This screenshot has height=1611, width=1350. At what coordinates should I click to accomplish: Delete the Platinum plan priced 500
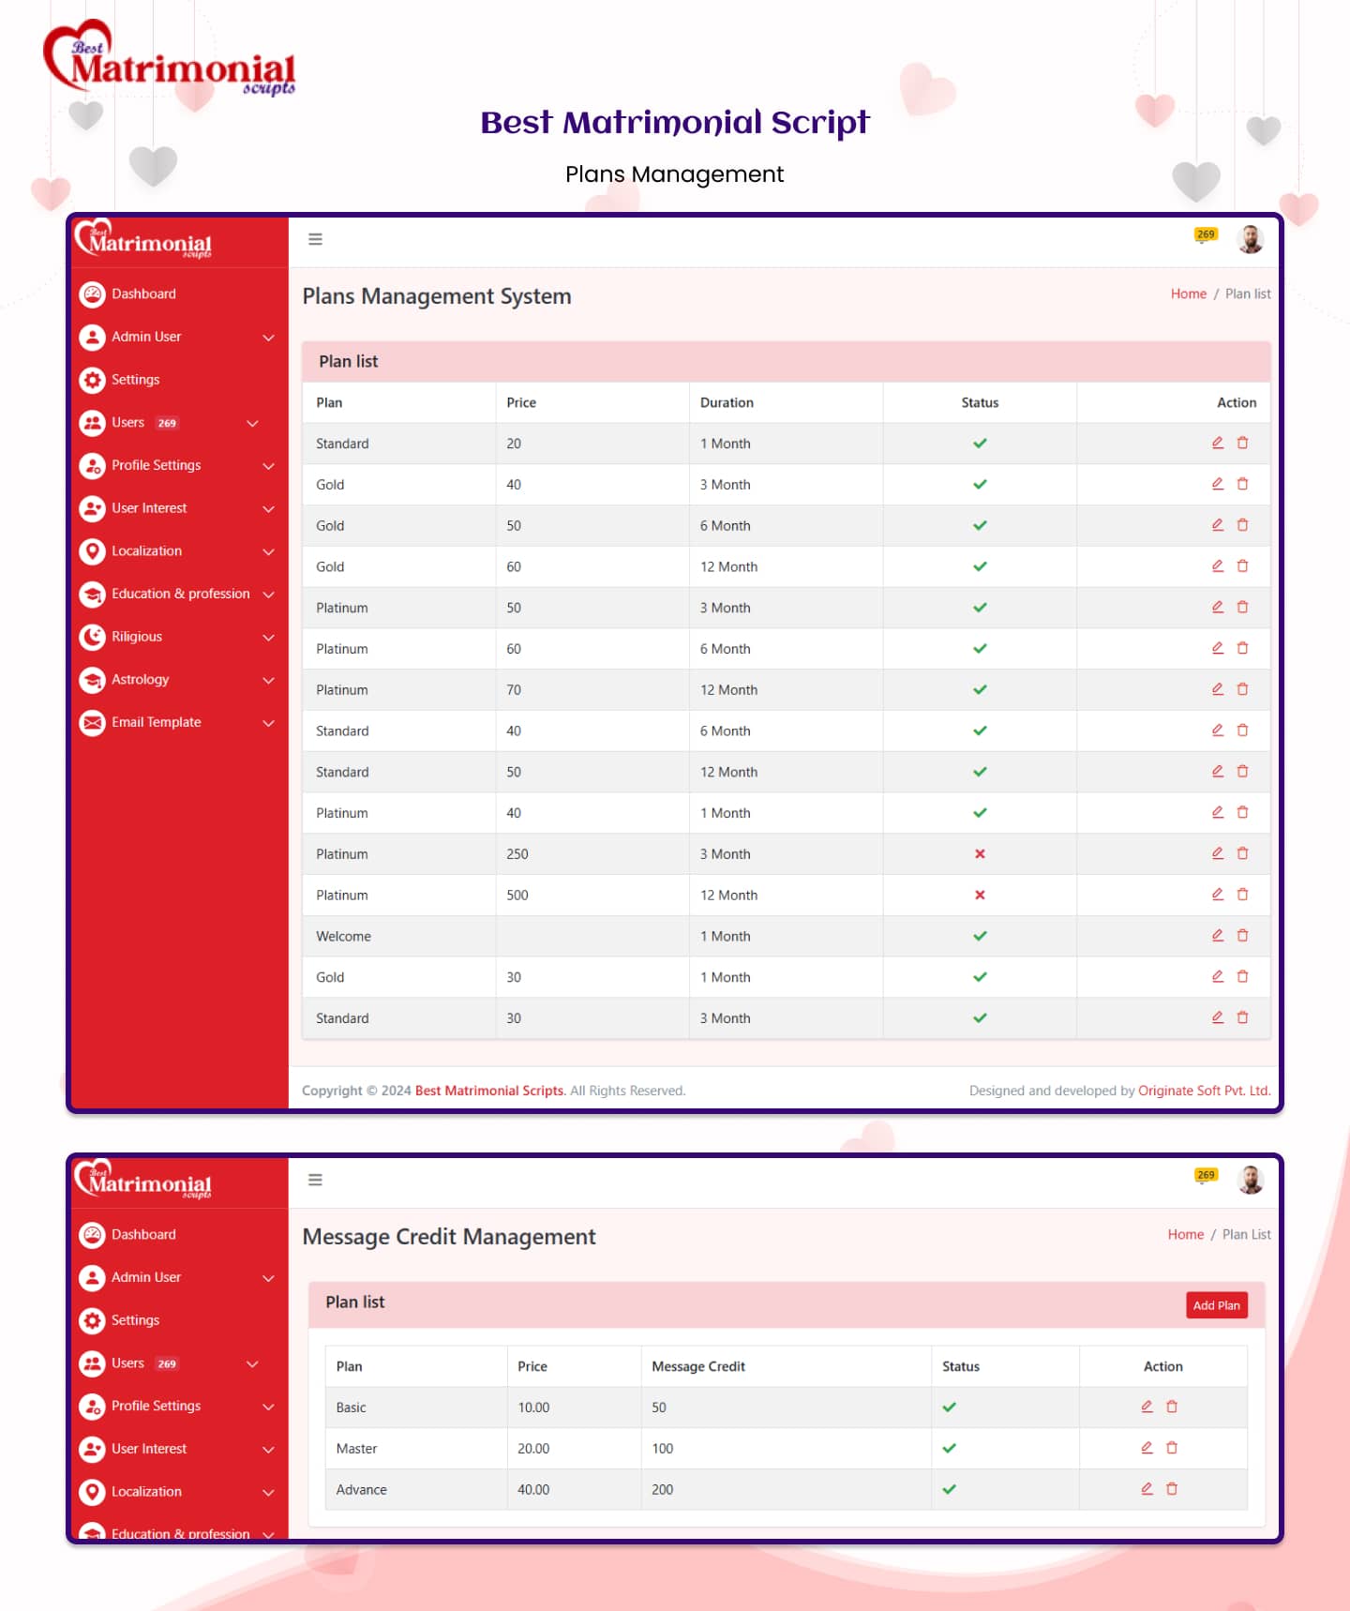pos(1242,895)
